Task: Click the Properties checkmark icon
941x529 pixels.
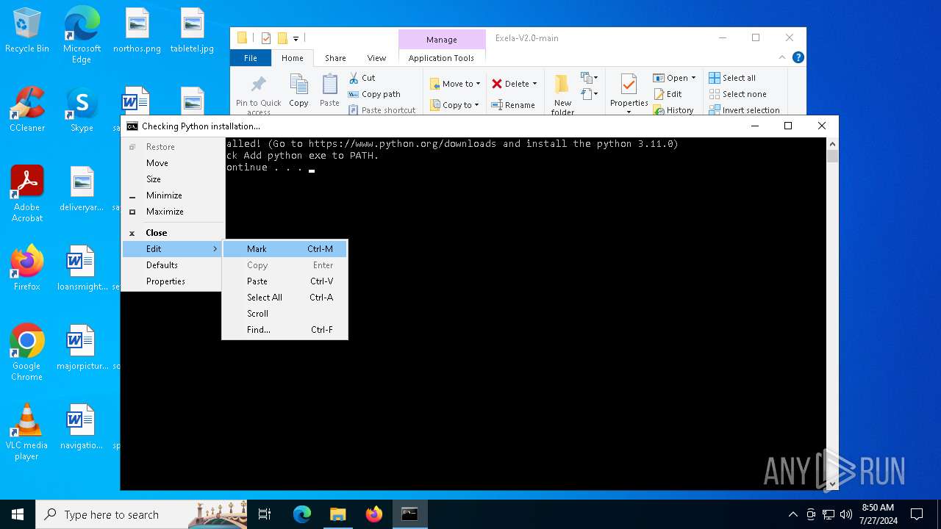Action: 629,84
